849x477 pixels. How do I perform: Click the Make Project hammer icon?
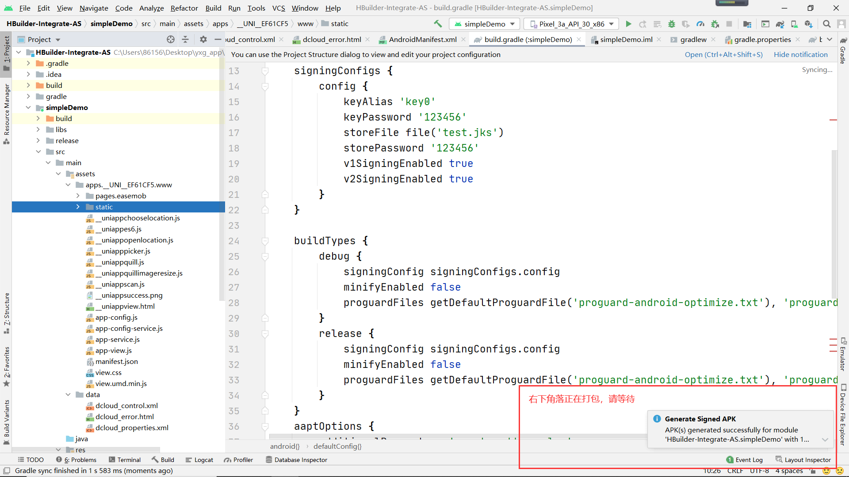pos(438,24)
